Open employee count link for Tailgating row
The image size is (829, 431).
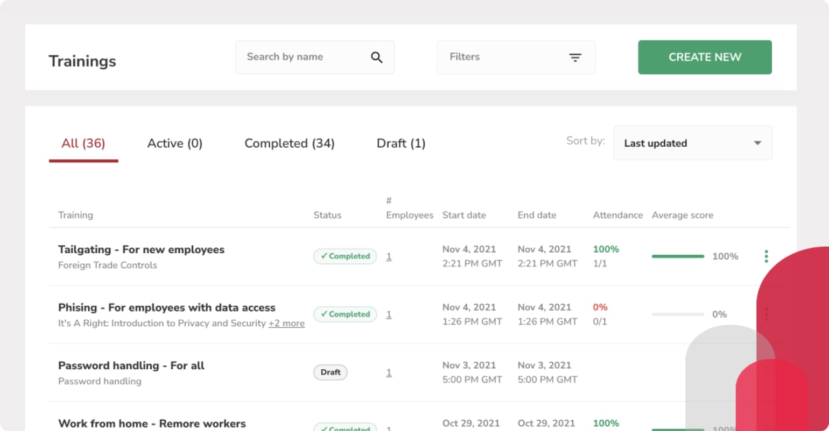(389, 256)
